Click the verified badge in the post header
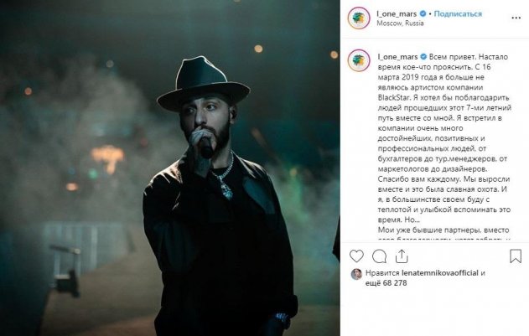This screenshot has height=336, width=529. [x=426, y=13]
